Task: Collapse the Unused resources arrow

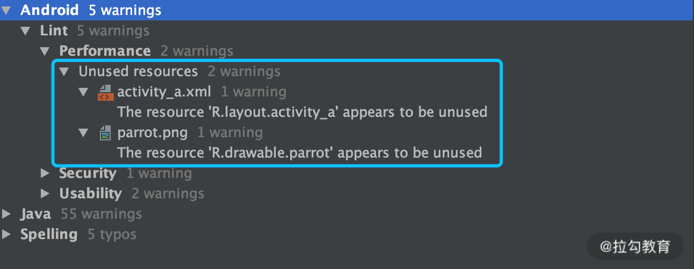Action: pyautogui.click(x=64, y=72)
